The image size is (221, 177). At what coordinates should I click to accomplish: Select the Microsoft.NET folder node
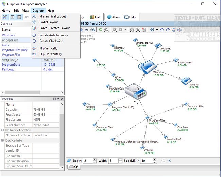(x=136, y=40)
